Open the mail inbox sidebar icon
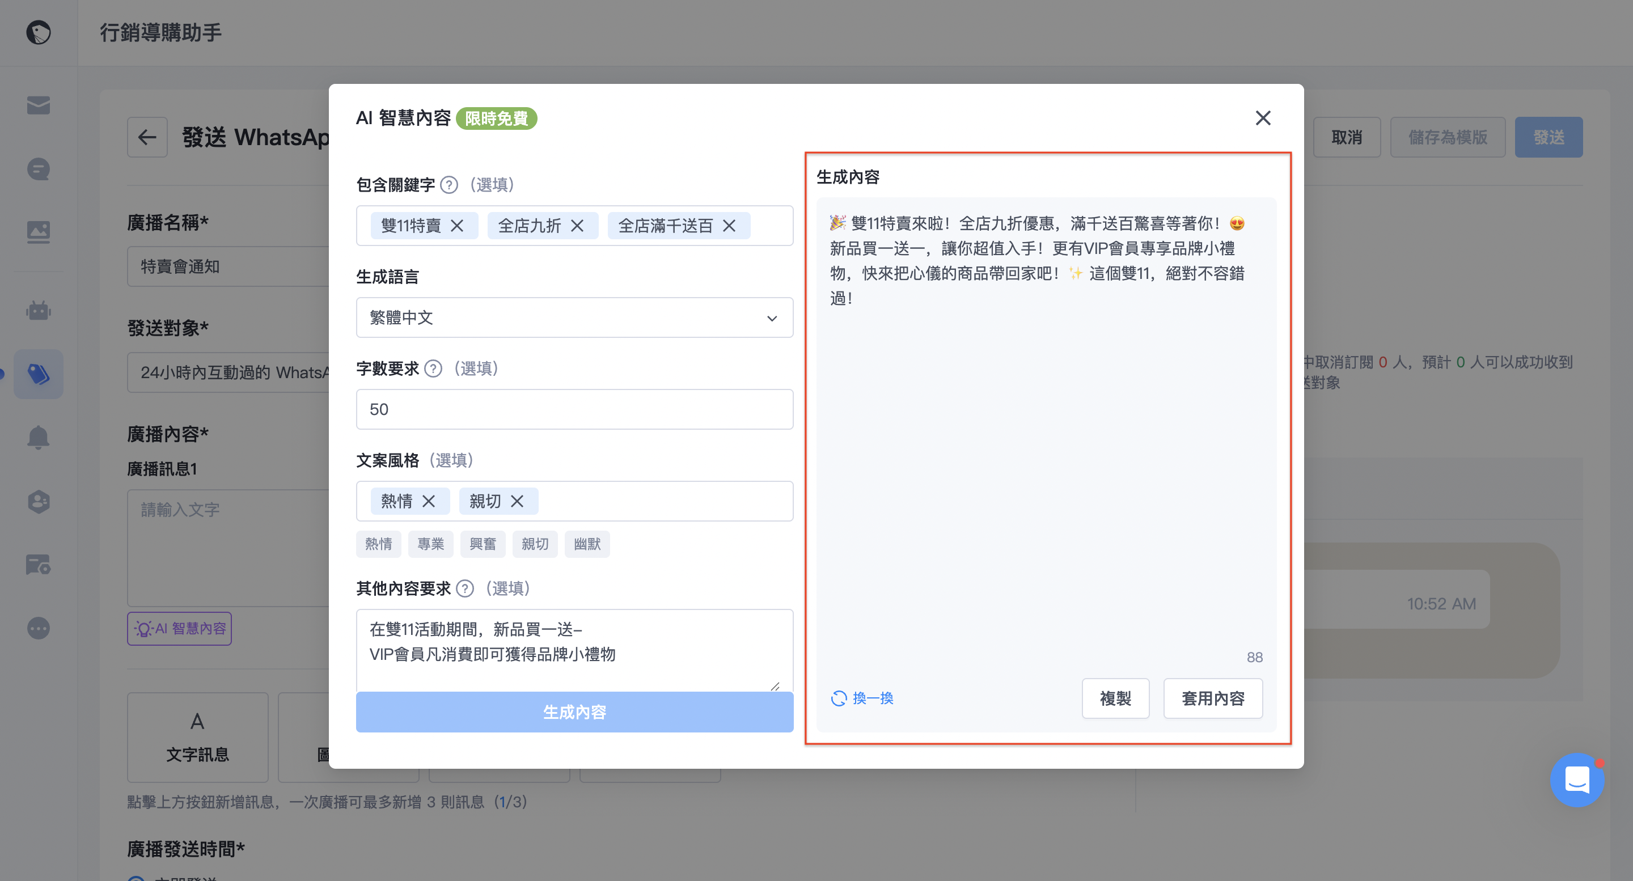The height and width of the screenshot is (881, 1633). [38, 105]
